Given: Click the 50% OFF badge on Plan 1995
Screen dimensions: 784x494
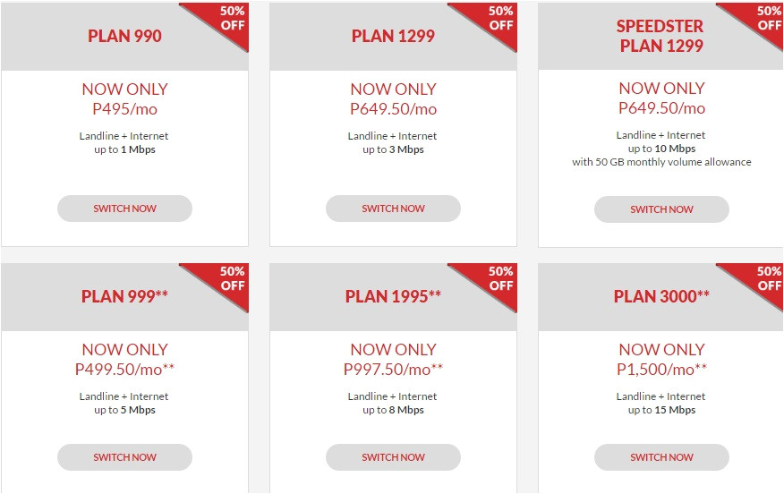Looking at the screenshot, I should tap(499, 278).
